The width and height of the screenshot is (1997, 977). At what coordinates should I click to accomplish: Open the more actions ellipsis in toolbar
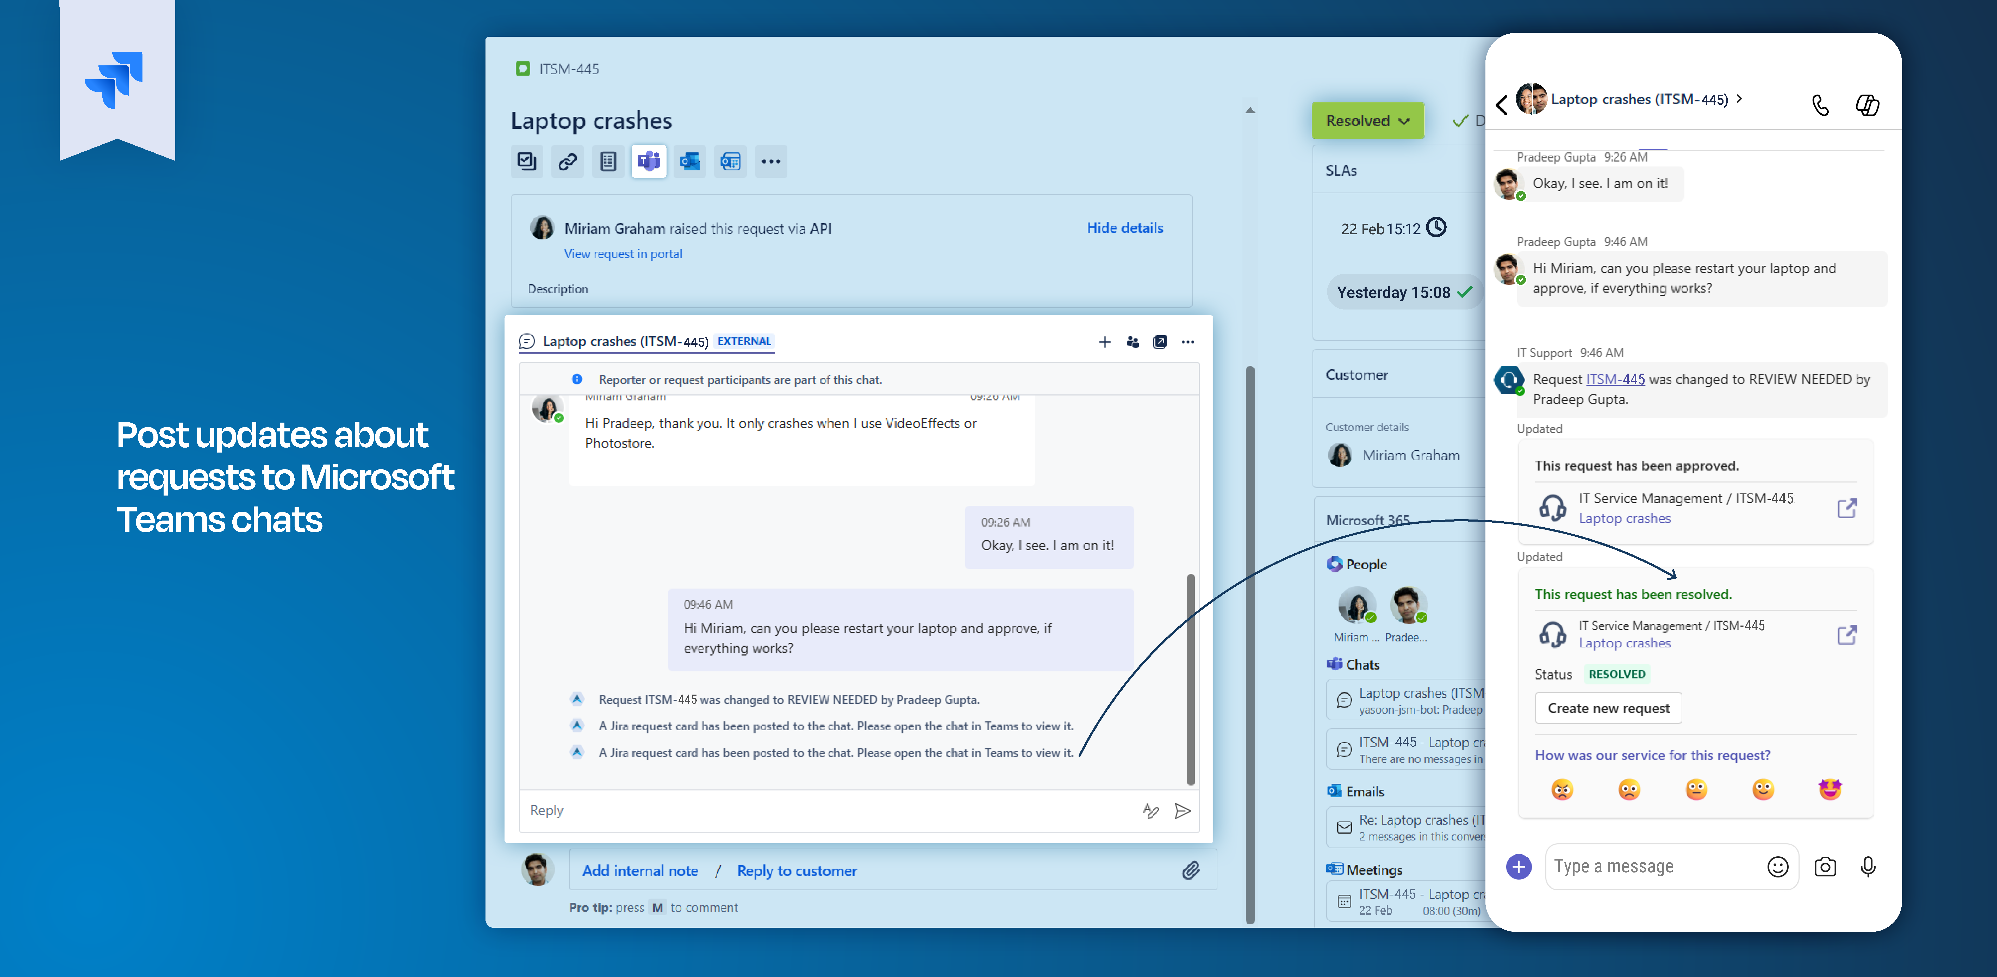click(770, 161)
